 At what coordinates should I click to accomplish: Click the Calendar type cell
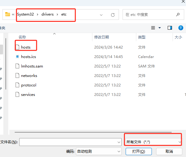click(146, 57)
